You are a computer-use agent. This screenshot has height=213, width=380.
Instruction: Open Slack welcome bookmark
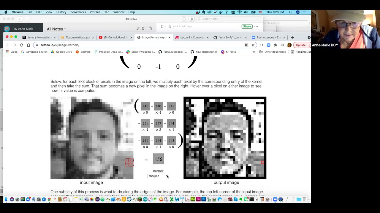coord(140,52)
